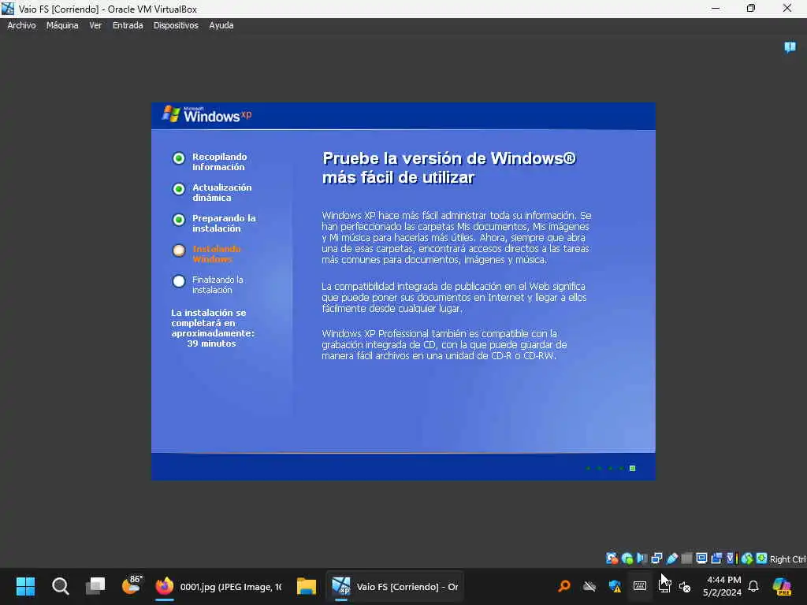
Task: Open the weather widget showing 86°
Action: [132, 585]
